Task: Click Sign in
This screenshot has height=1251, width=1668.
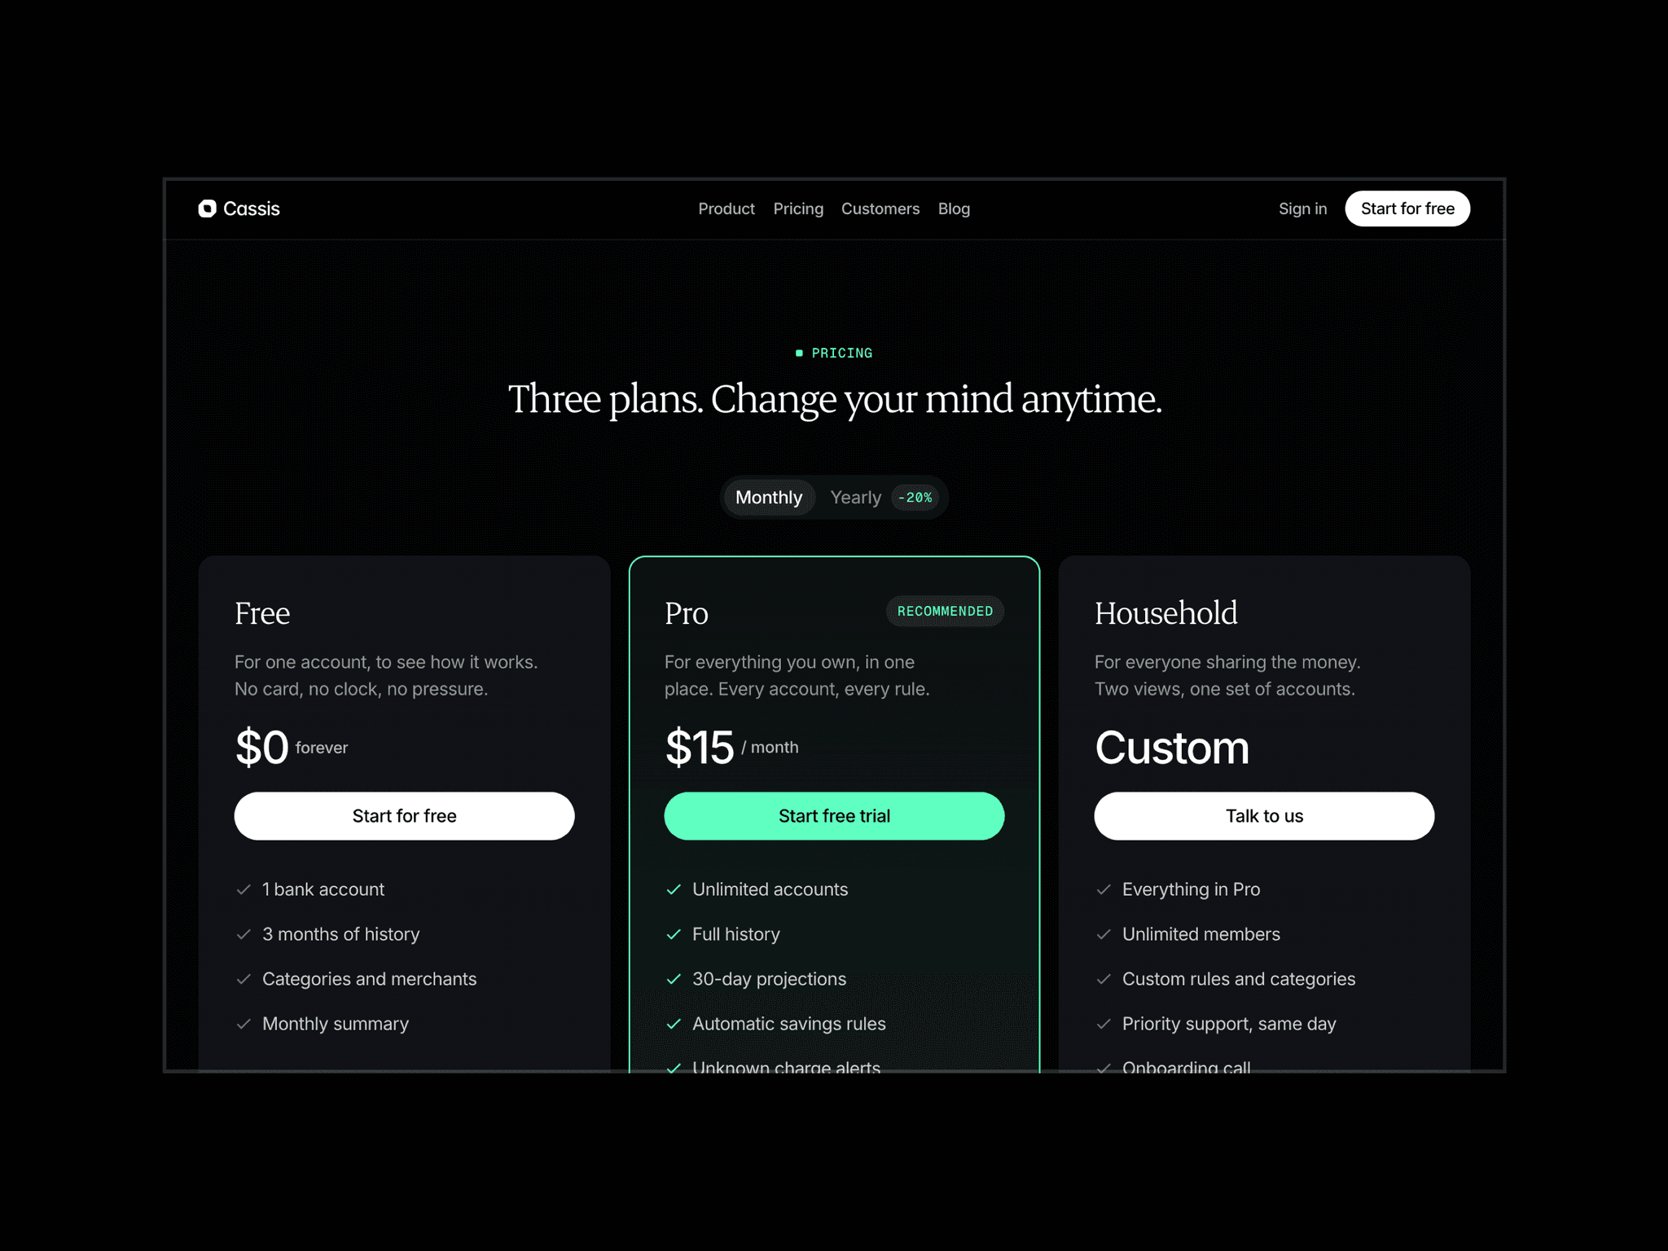Action: click(x=1302, y=208)
